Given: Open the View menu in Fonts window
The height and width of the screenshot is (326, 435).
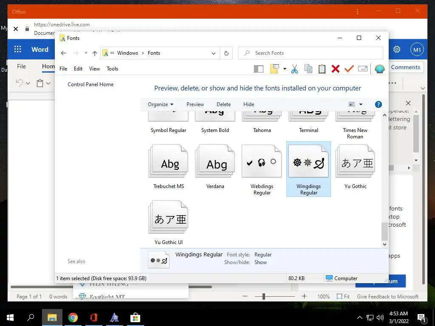Looking at the screenshot, I should tap(94, 69).
